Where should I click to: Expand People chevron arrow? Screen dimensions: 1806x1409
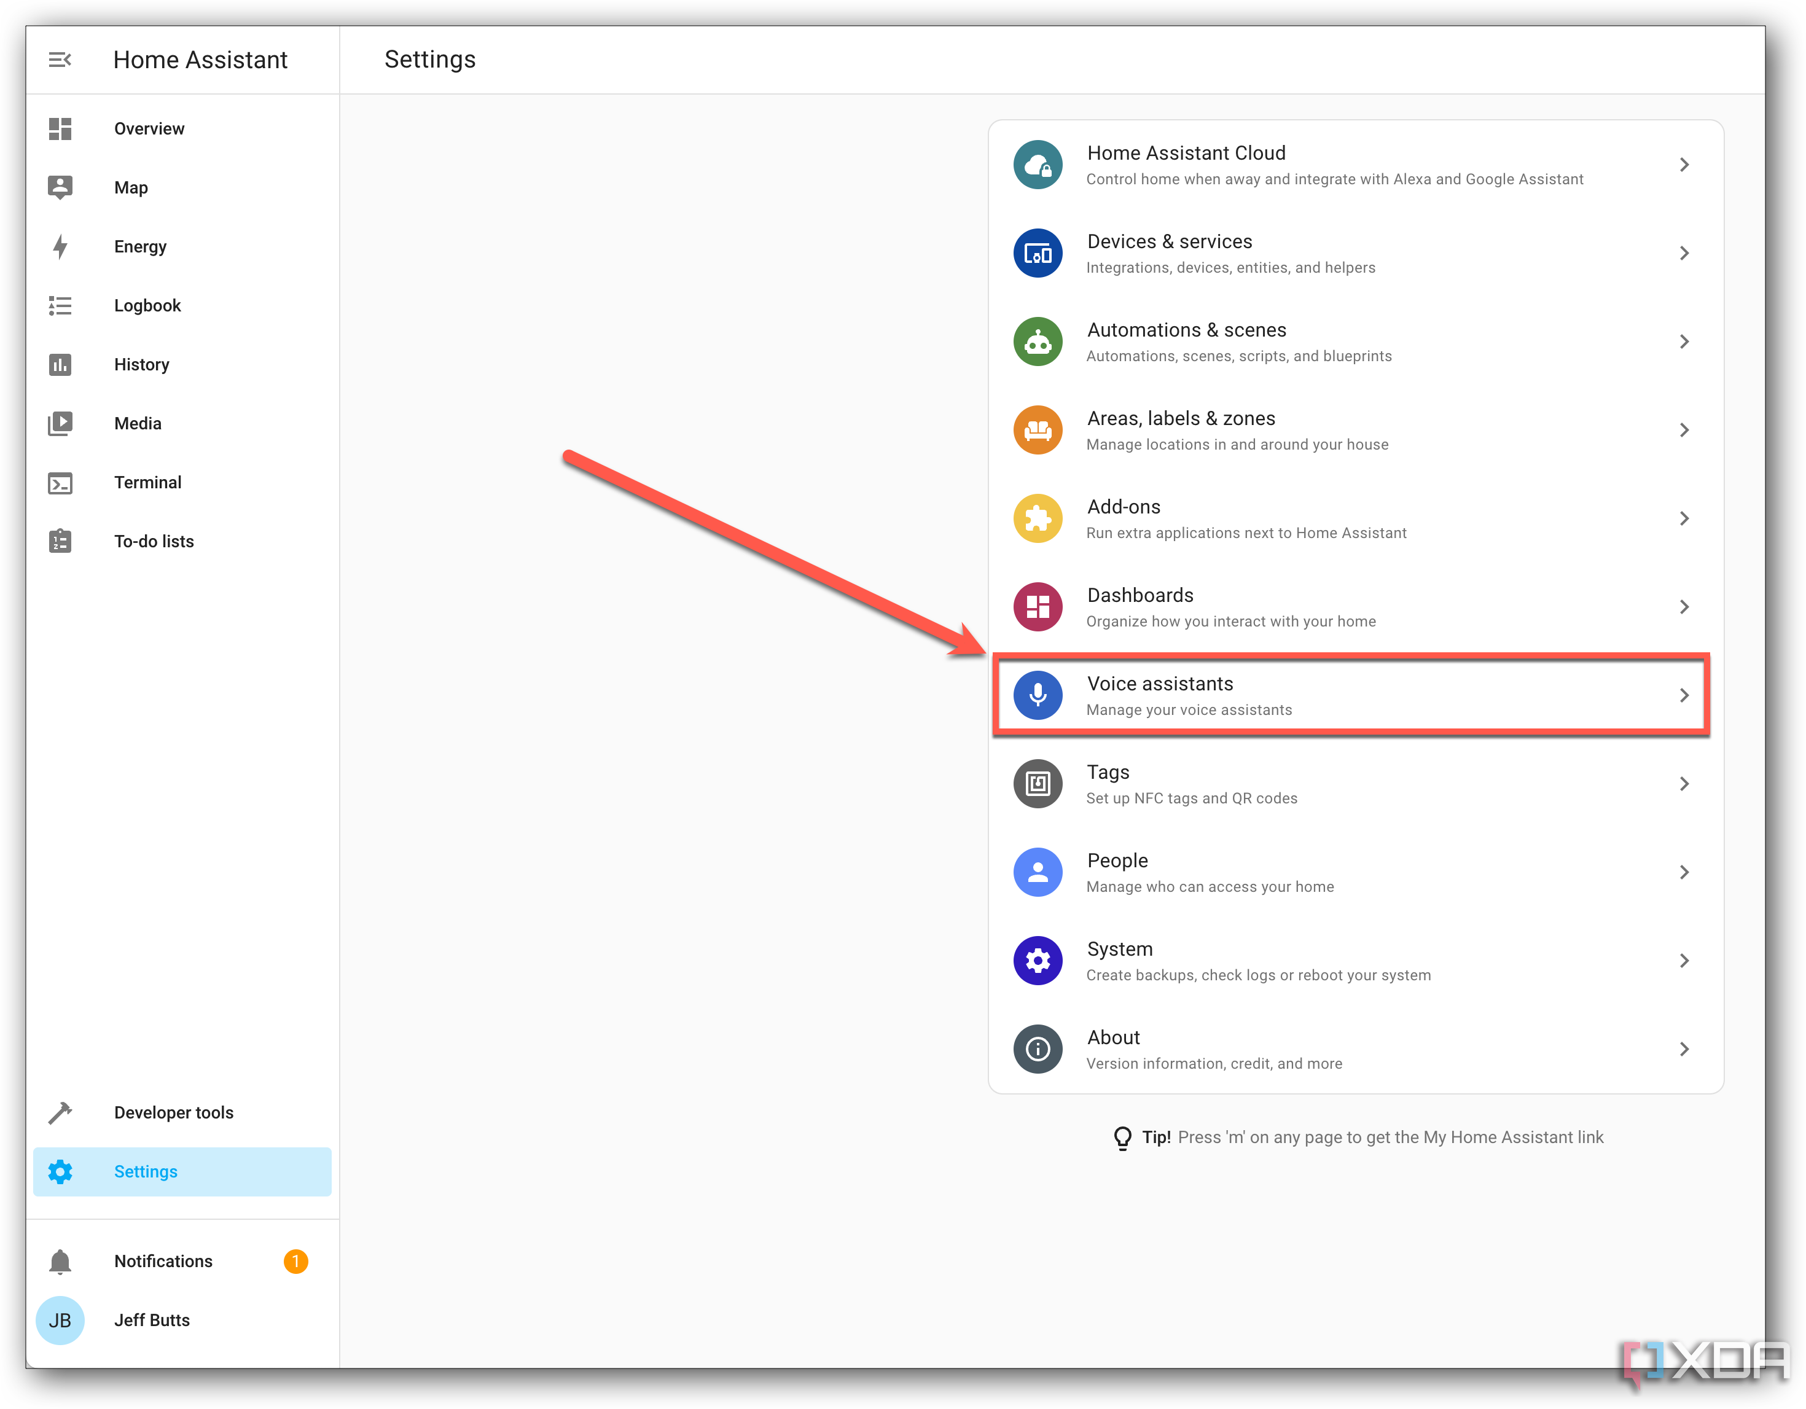[x=1684, y=873]
